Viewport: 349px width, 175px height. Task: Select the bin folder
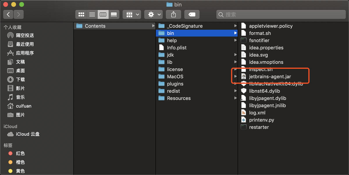pyautogui.click(x=197, y=33)
